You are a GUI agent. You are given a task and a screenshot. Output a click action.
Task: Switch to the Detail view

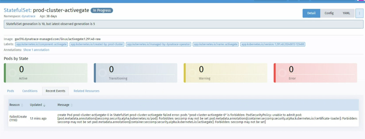click(311, 13)
